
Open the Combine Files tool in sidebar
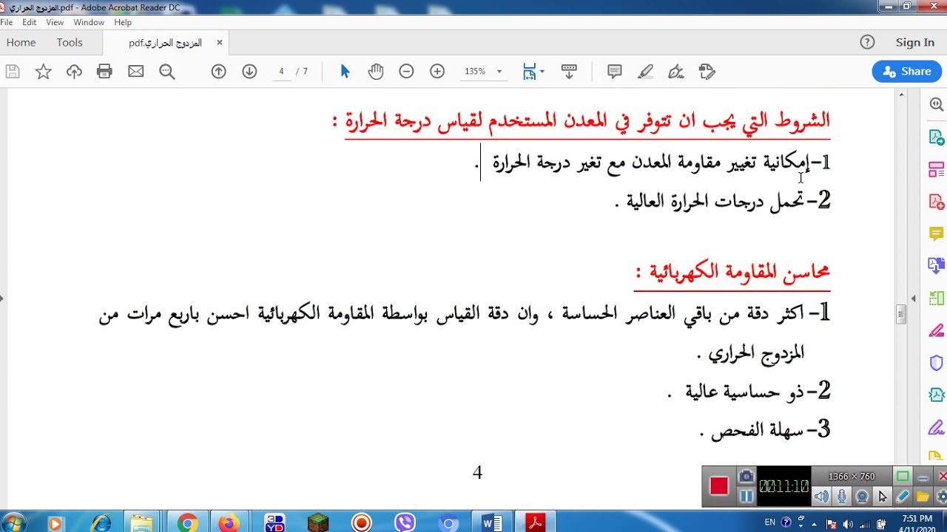coord(936,265)
